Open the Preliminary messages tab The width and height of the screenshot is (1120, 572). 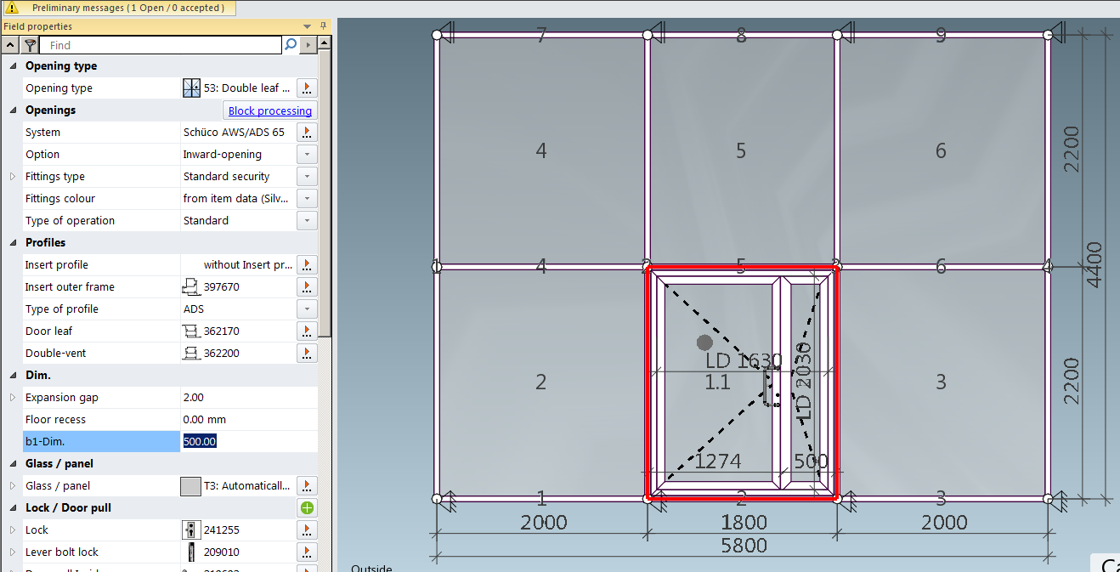(119, 8)
